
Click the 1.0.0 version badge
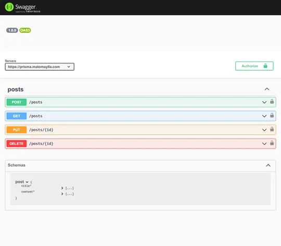pos(12,30)
